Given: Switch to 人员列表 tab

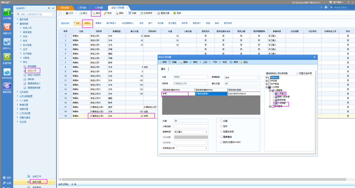Looking at the screenshot, I should click(82, 8).
